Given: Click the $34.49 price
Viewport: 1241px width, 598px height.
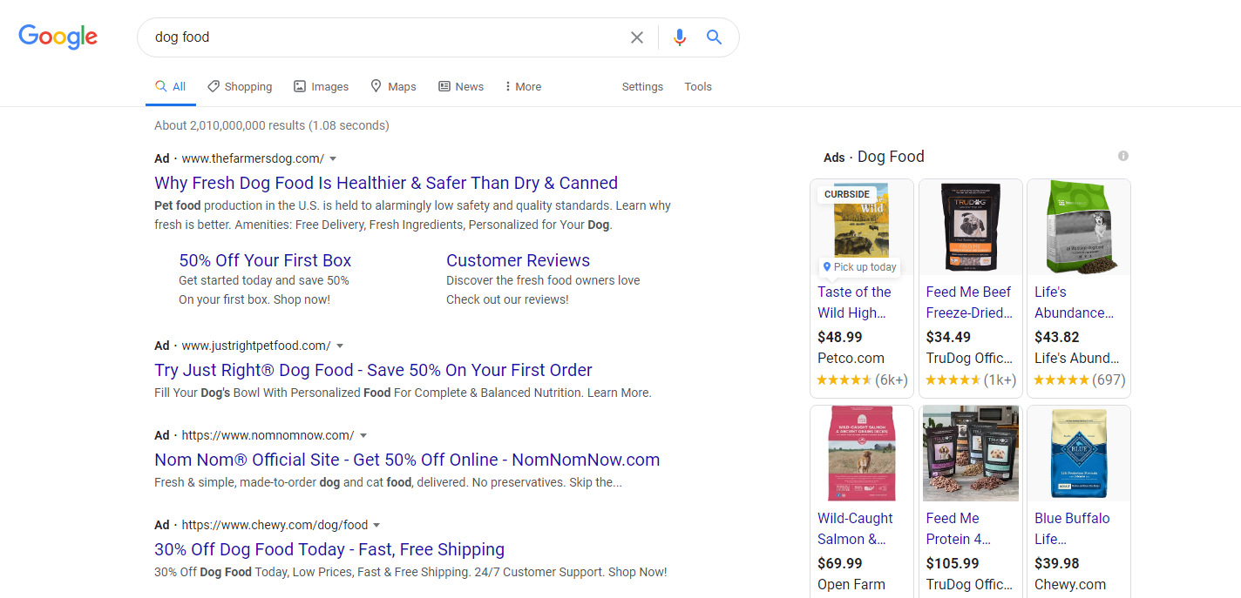Looking at the screenshot, I should [948, 337].
